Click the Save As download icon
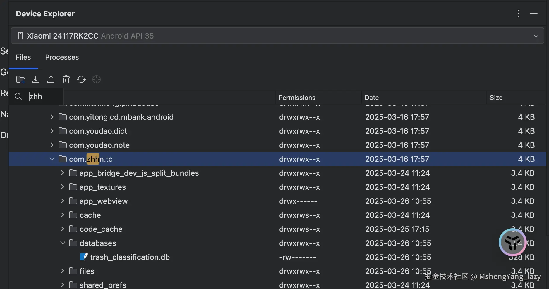Screen dimensions: 549x289 click(36, 79)
